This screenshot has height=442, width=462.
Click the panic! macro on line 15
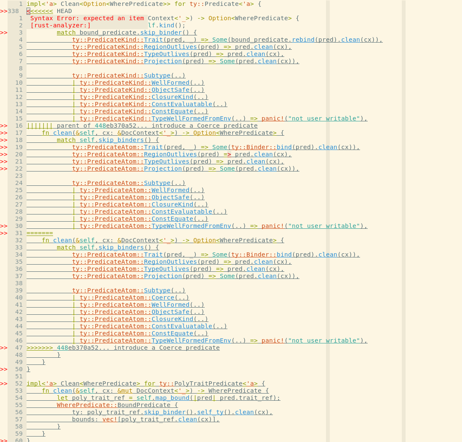point(271,118)
